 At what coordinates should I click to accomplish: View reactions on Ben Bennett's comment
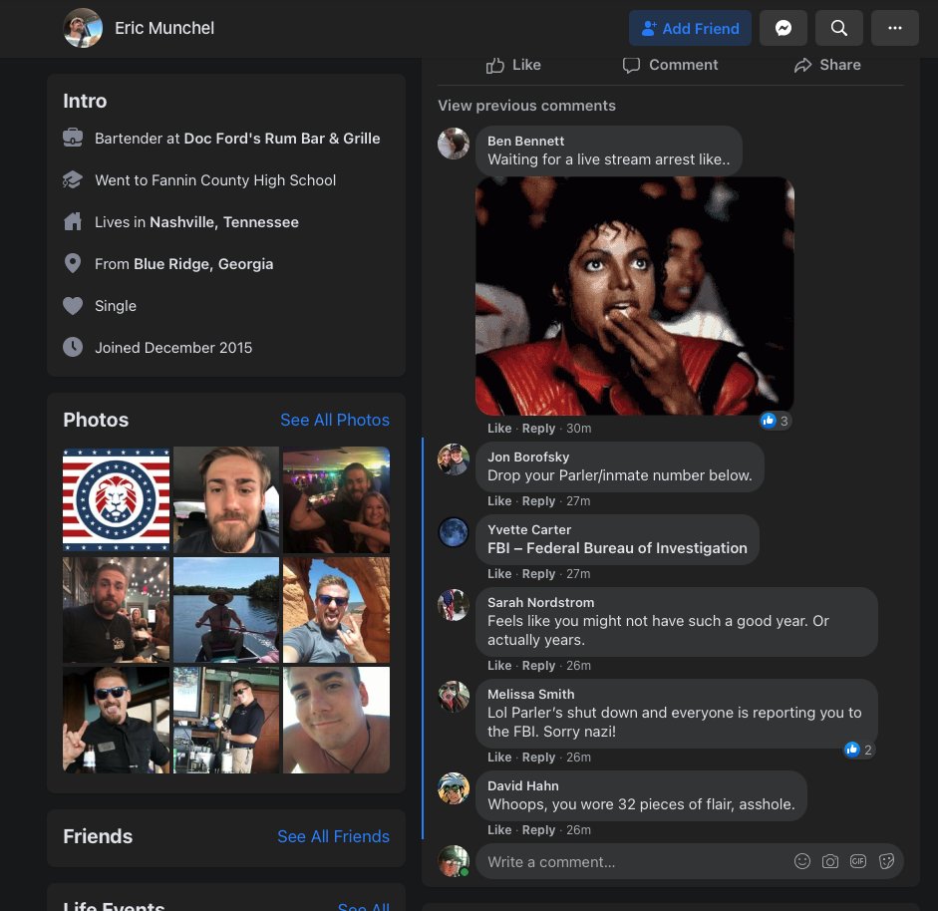point(776,421)
